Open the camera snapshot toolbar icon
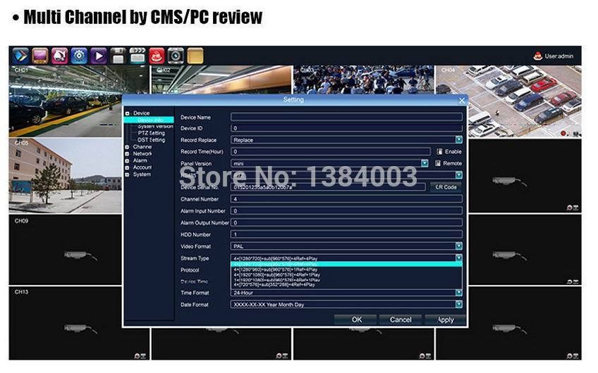This screenshot has height=373, width=598. tap(176, 56)
